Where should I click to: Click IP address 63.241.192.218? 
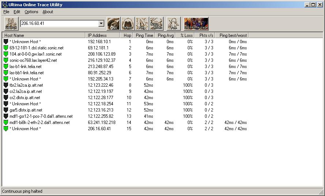click(x=102, y=122)
